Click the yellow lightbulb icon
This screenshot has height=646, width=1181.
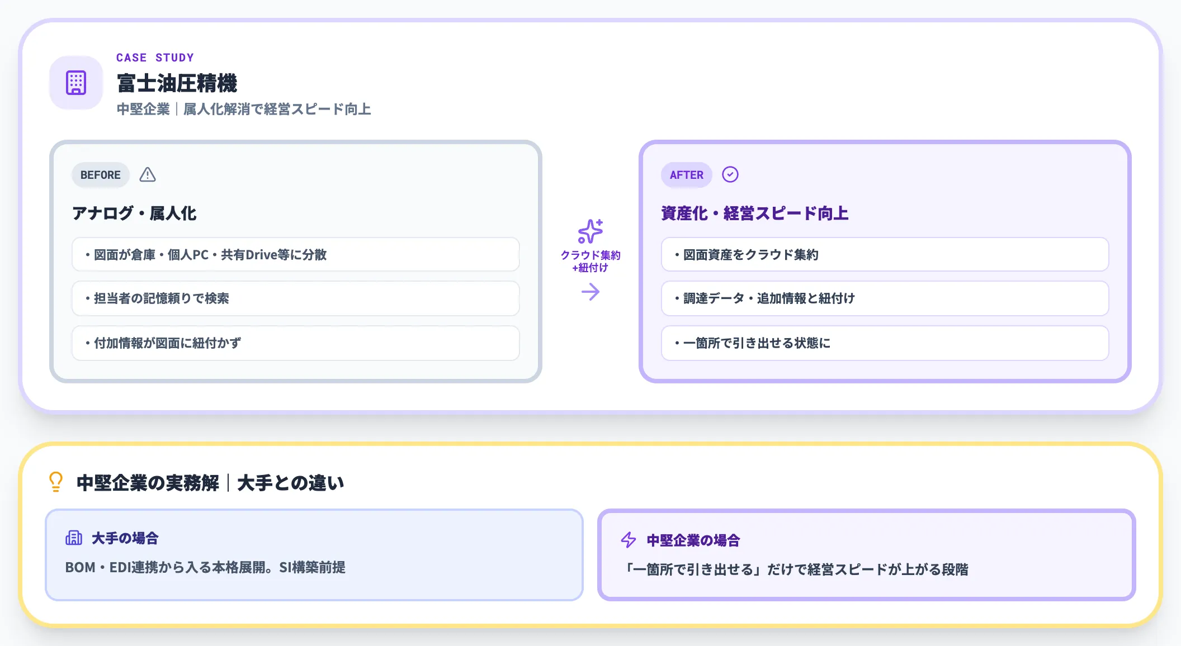click(56, 482)
